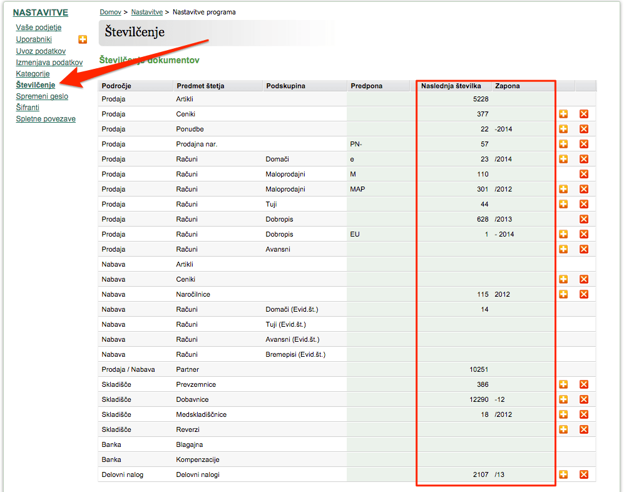Delete the Naročilnice 2012 row
This screenshot has width=624, height=492.
584,294
